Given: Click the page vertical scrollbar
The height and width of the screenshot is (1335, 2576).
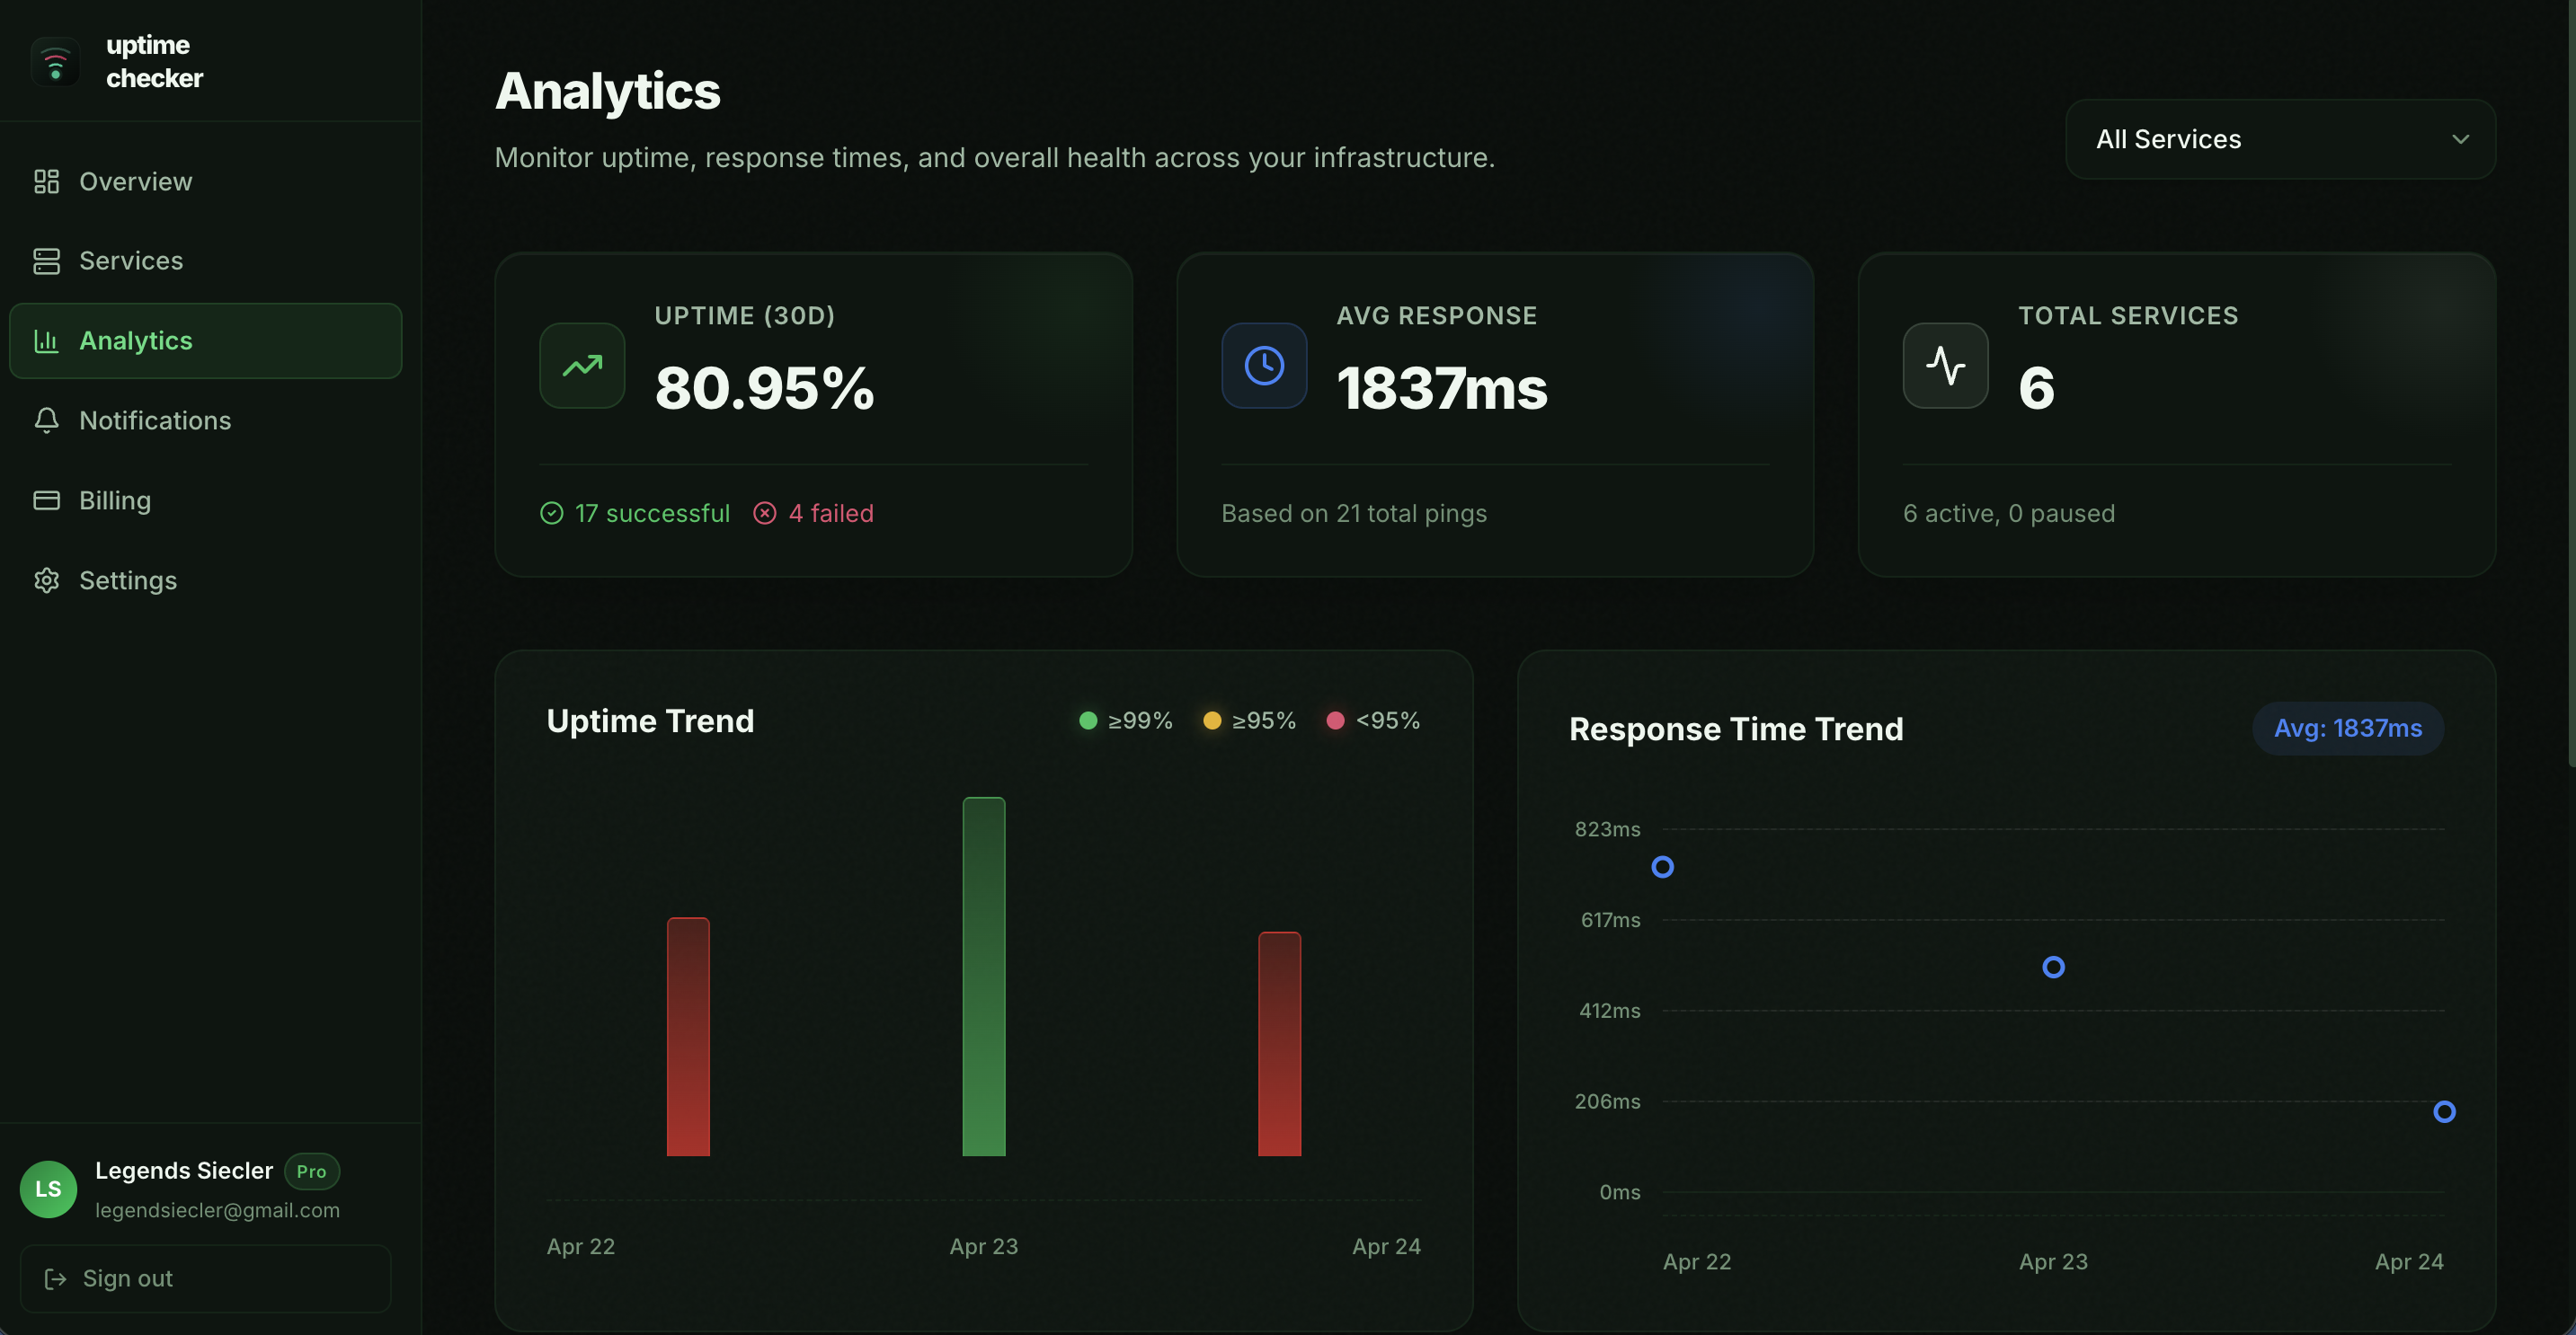Looking at the screenshot, I should pyautogui.click(x=2571, y=384).
